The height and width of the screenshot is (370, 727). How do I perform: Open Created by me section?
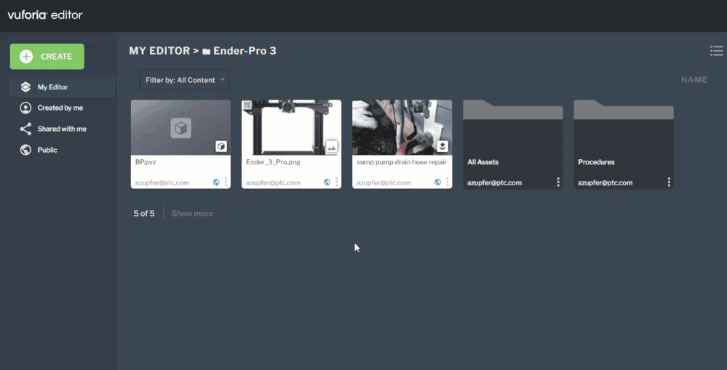pos(62,108)
